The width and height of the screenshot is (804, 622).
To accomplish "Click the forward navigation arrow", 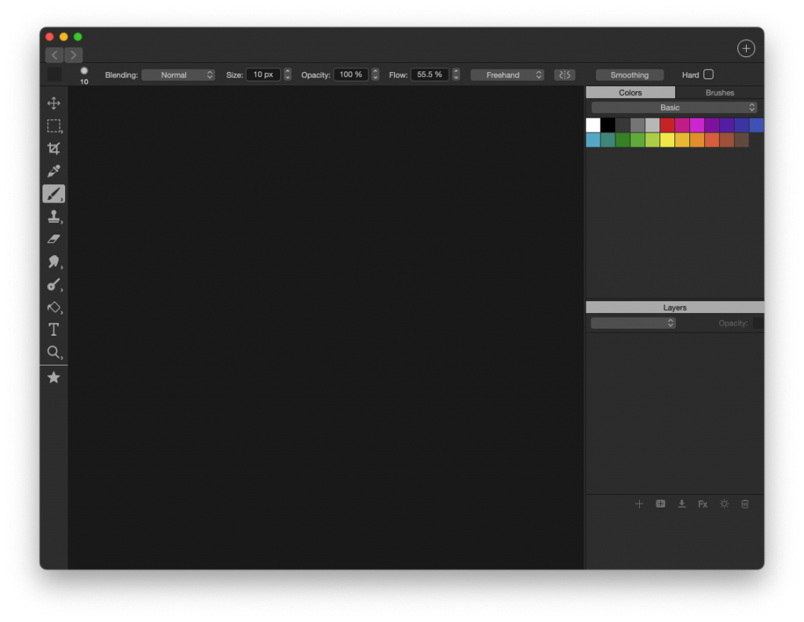I will [x=74, y=55].
